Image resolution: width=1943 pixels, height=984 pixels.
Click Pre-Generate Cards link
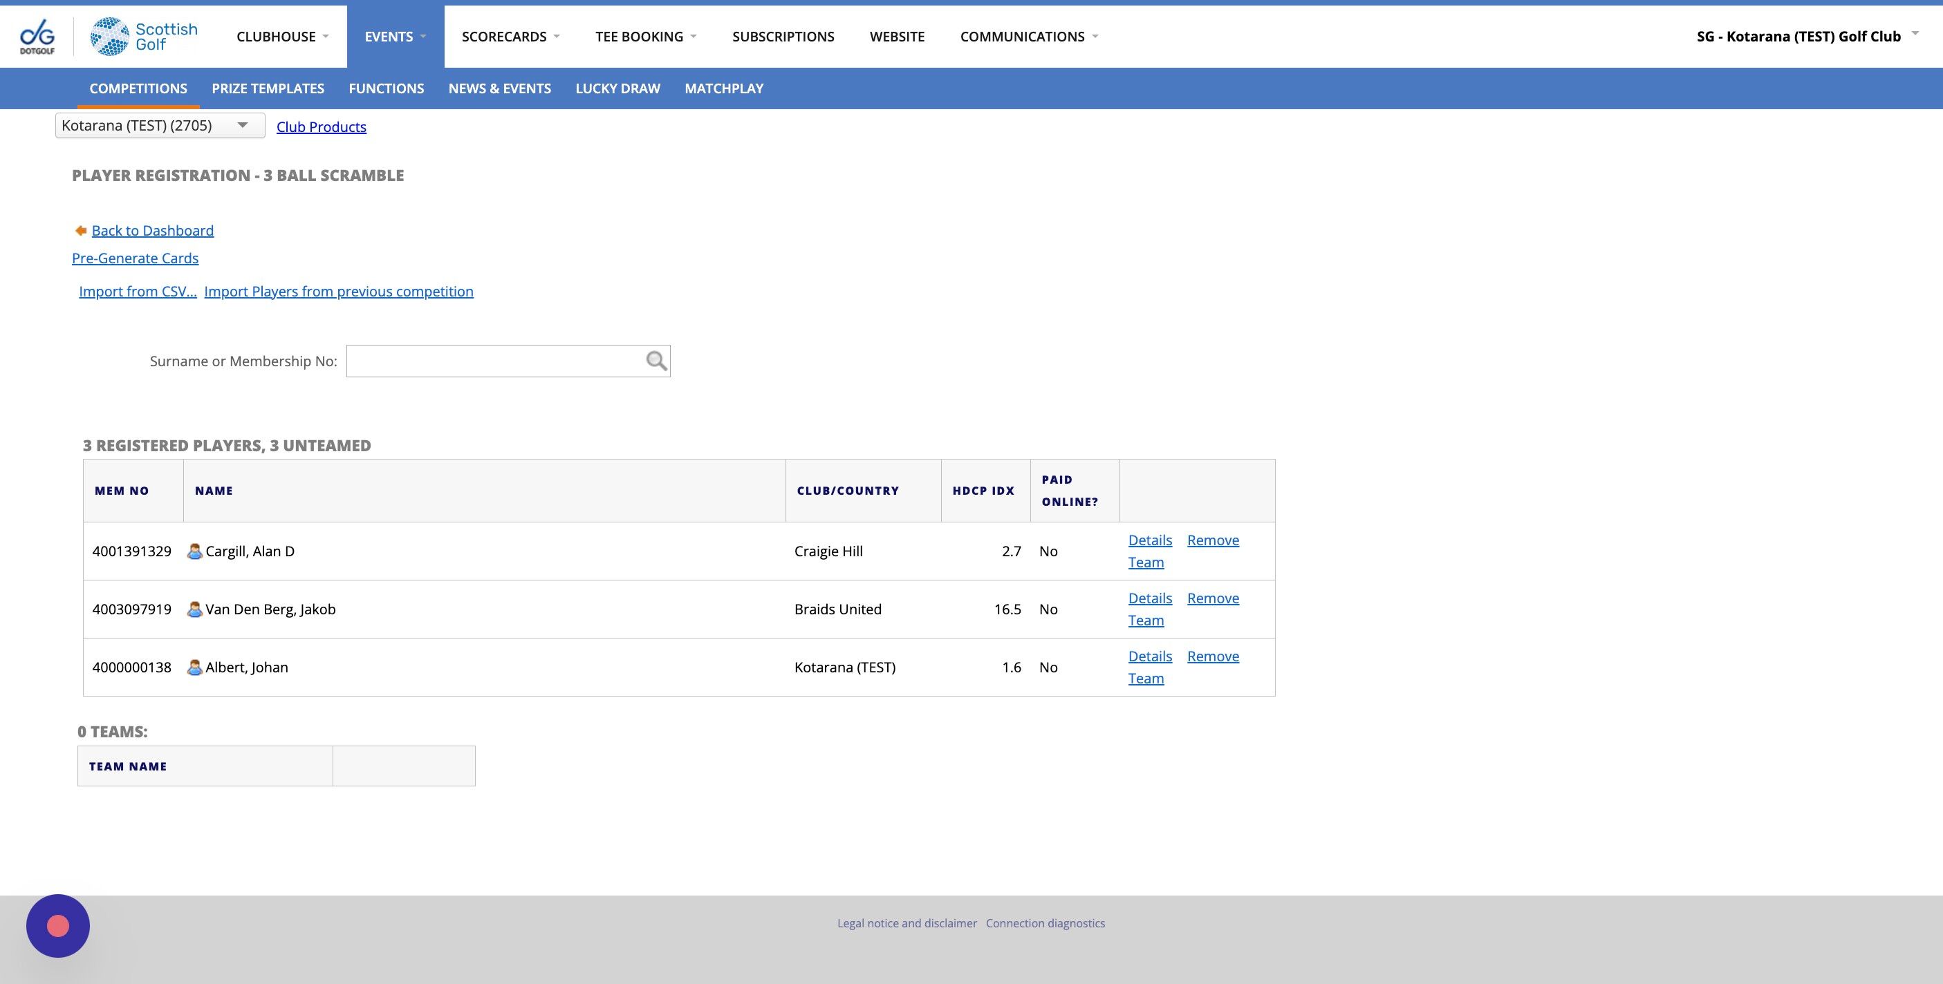click(x=135, y=258)
